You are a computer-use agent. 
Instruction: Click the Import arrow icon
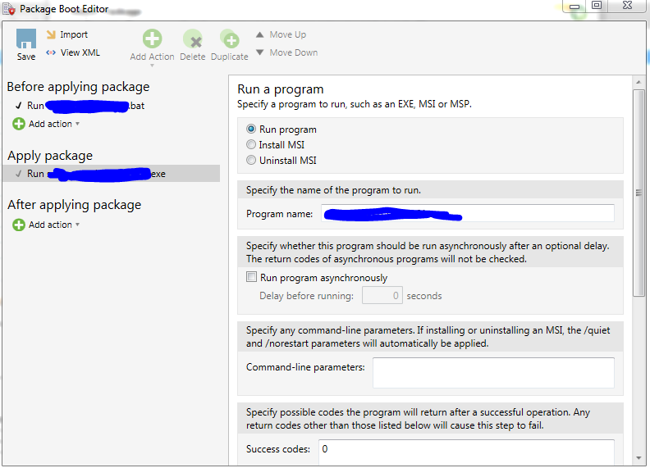pos(51,34)
